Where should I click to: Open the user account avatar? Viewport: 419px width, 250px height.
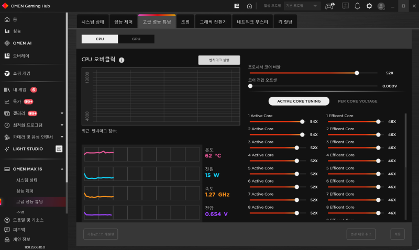tap(381, 6)
